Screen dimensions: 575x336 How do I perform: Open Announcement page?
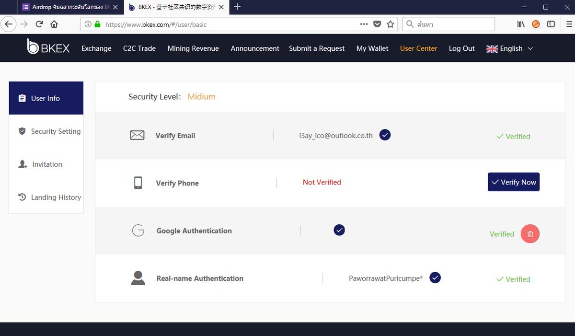click(255, 48)
